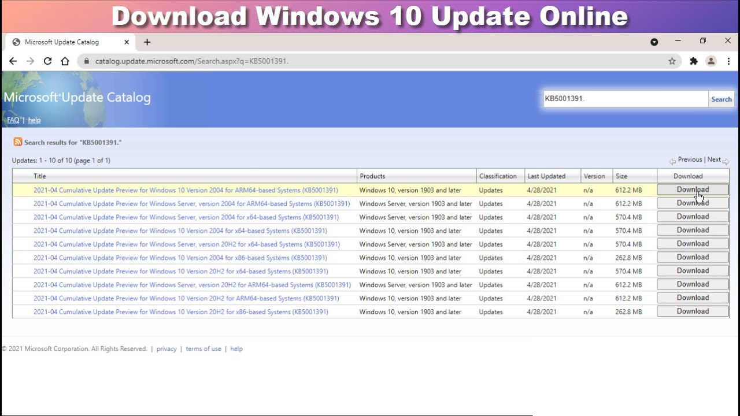Screen dimensions: 740x416
Task: Download Windows Server 2004 ARM64 update
Action: [x=693, y=203]
